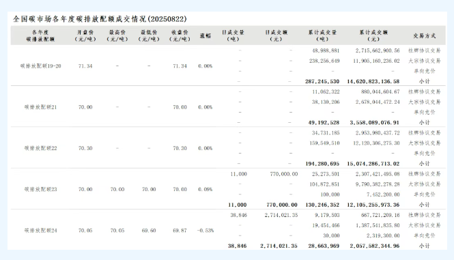Screen dimensions: 454x260
Task: Click cumulative volume 19,454,466
Action: coord(326,225)
